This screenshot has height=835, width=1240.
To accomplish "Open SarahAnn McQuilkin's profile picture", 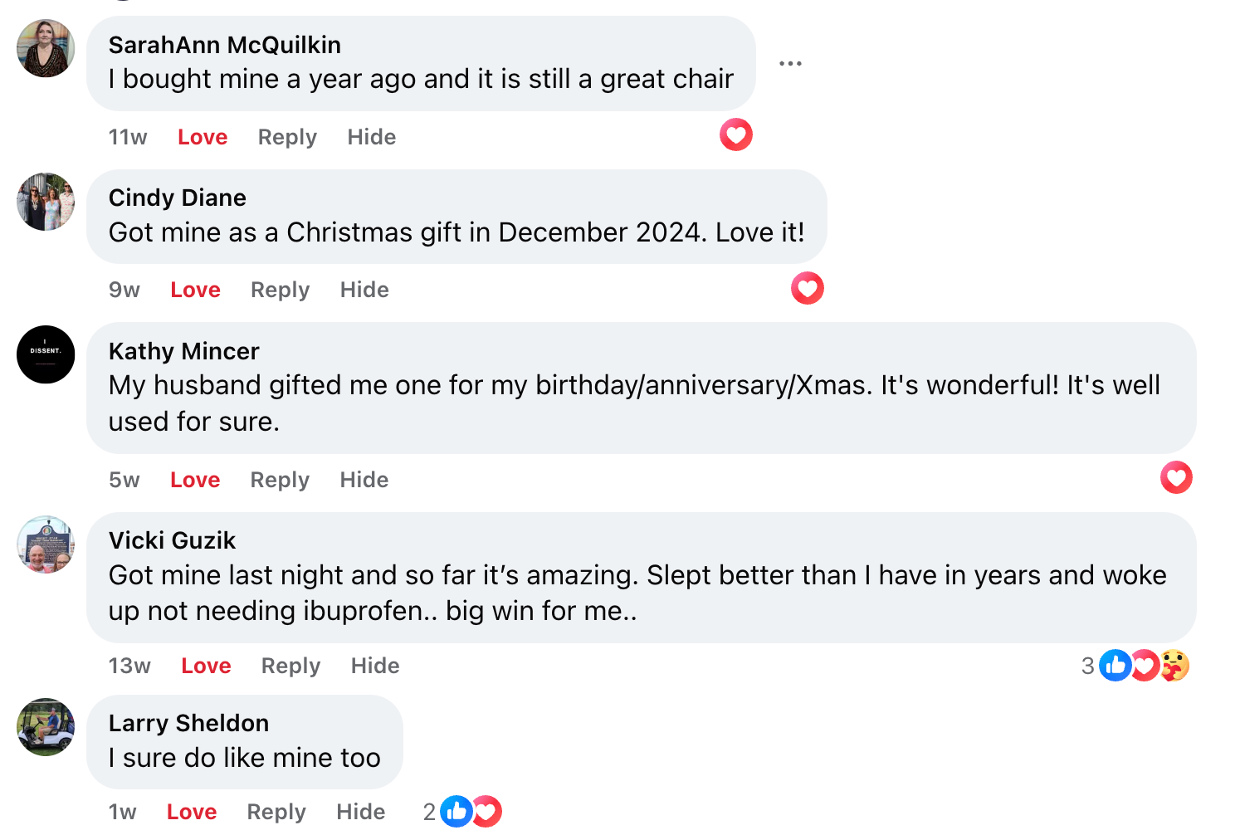I will tap(46, 49).
